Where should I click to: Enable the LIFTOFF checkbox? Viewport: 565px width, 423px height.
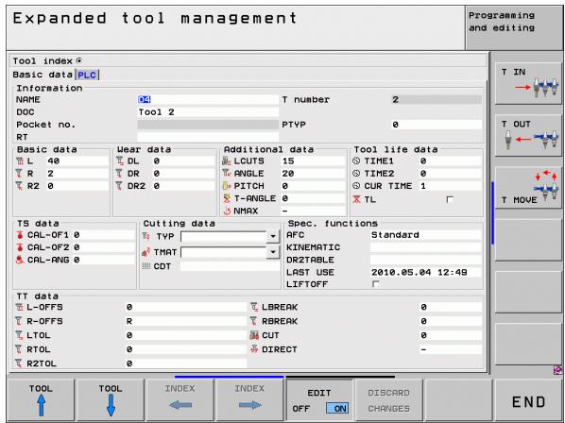click(x=375, y=284)
